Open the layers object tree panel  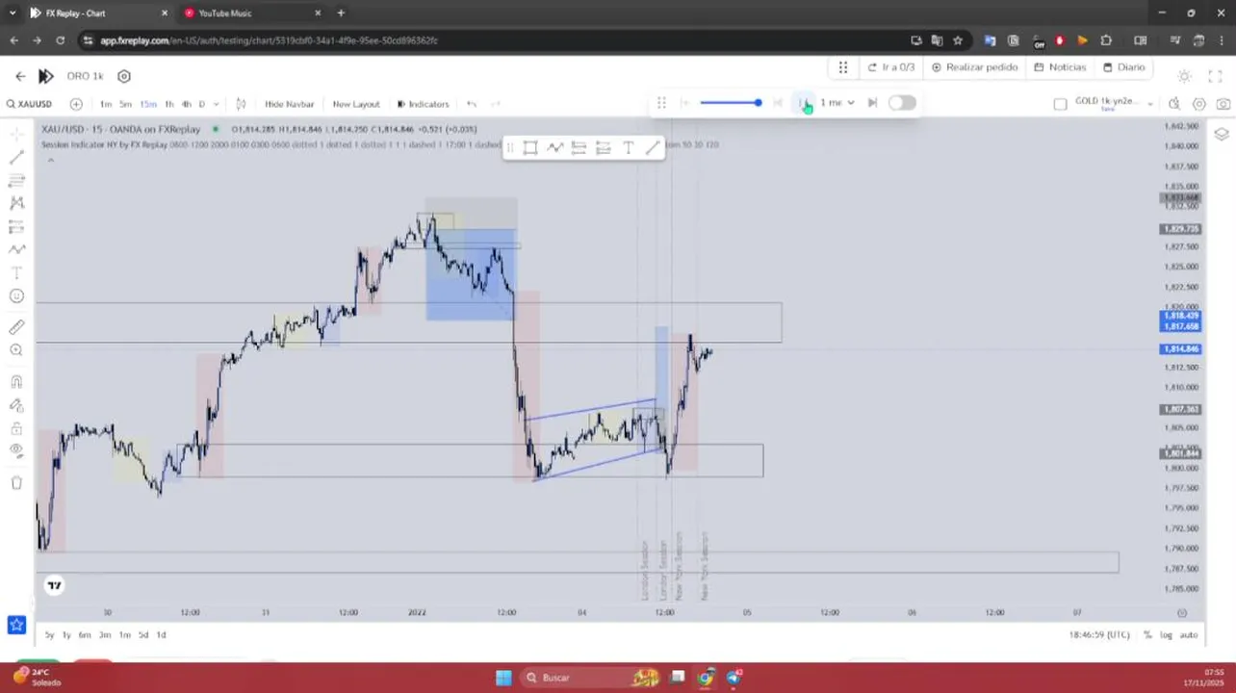pos(1222,134)
